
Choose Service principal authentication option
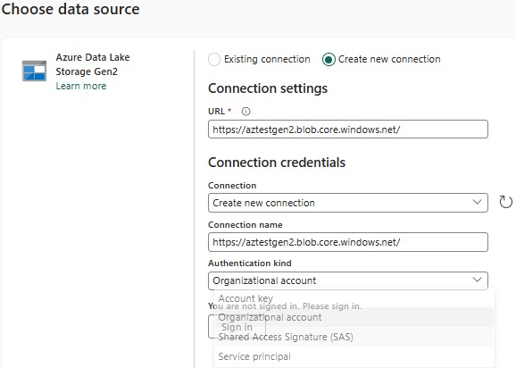coord(354,356)
